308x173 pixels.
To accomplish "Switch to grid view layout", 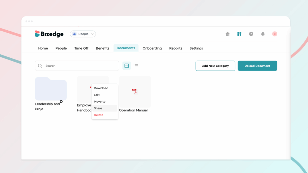I will (127, 66).
